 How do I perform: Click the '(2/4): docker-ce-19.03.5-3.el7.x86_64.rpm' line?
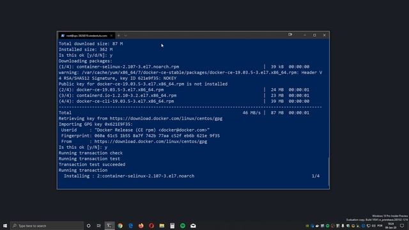184,89
